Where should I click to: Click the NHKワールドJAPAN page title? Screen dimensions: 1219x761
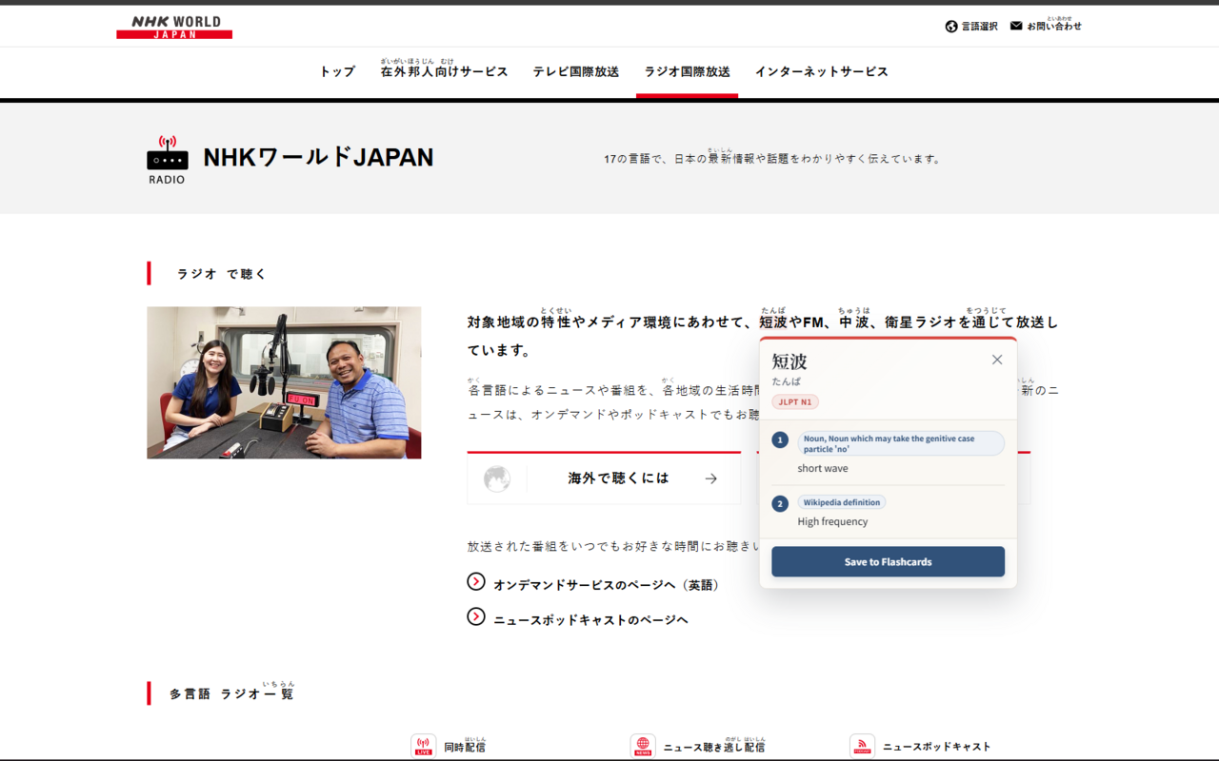318,157
